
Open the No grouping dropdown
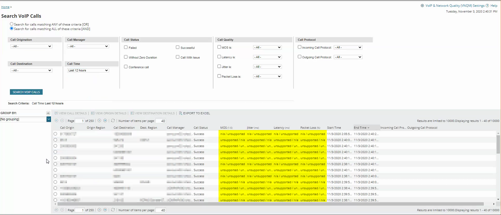[25, 119]
